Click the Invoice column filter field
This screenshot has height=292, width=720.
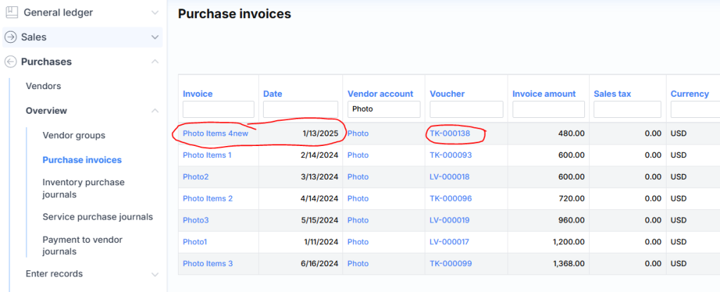[x=218, y=109]
